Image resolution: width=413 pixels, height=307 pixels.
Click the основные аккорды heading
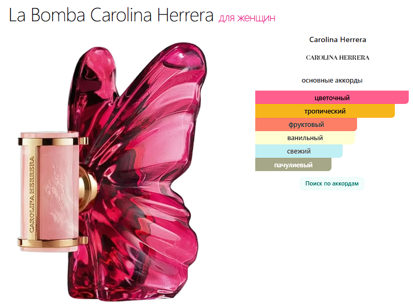pos(332,80)
